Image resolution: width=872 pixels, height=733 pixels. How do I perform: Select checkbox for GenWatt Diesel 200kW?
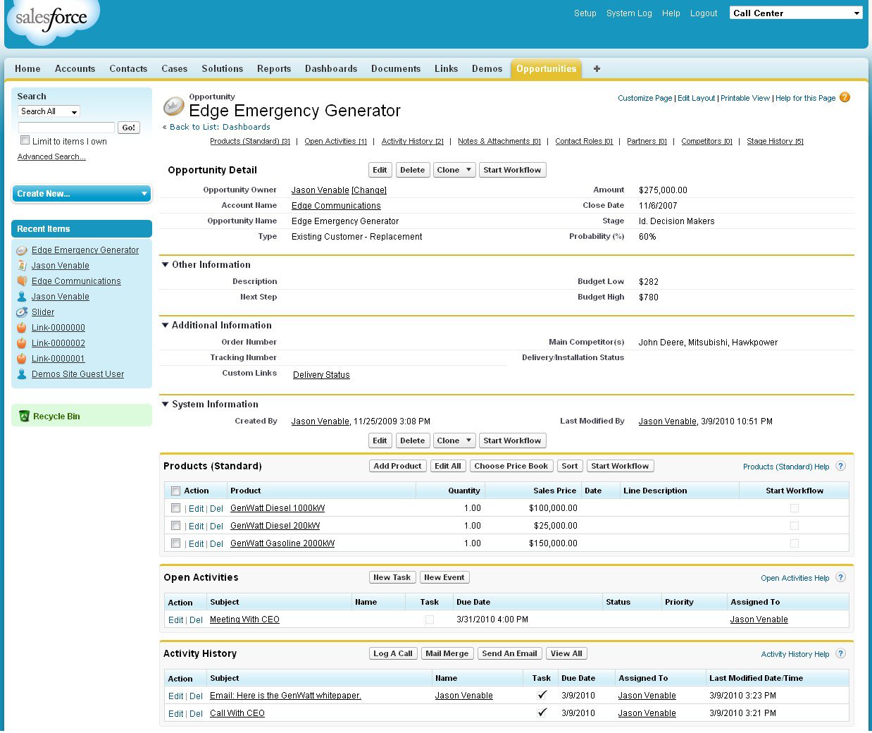click(x=175, y=525)
